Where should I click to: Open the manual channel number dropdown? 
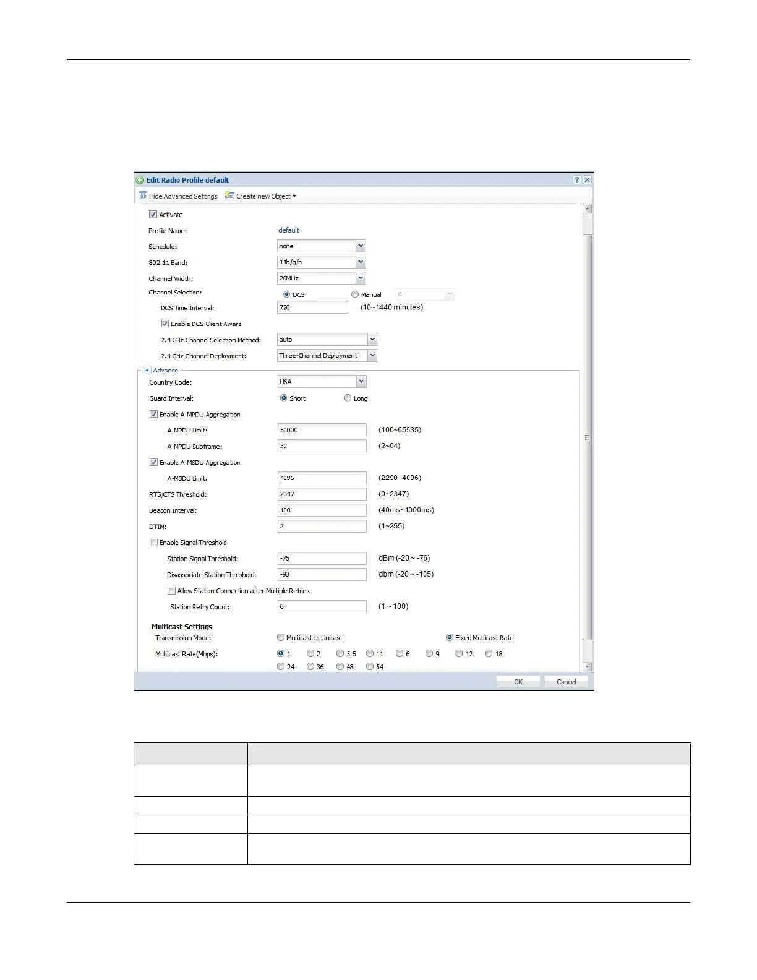coord(450,294)
